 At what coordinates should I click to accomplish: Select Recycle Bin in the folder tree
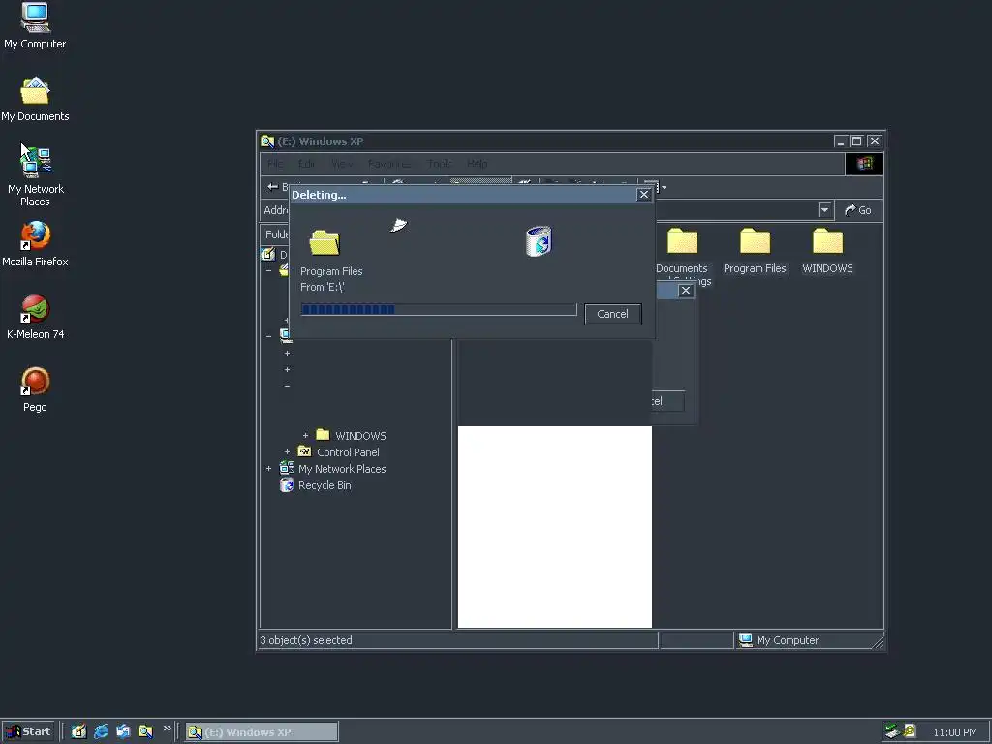[x=325, y=485]
